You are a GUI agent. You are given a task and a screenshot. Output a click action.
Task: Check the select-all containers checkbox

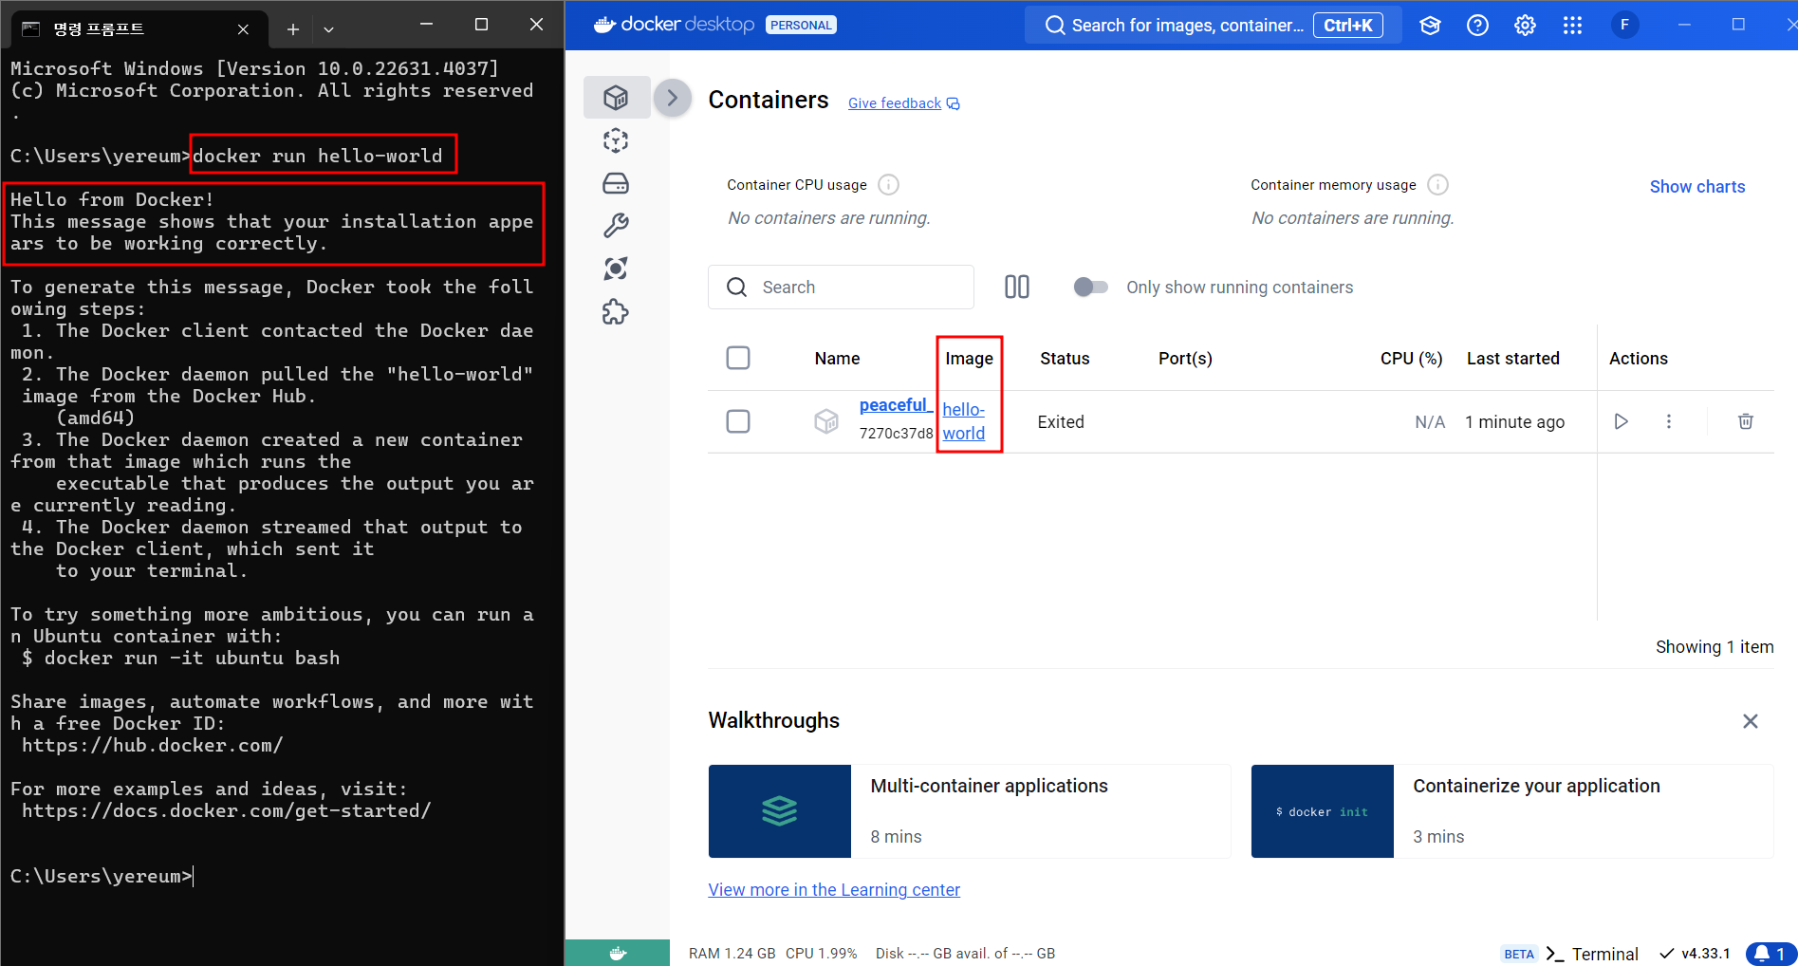coord(737,358)
